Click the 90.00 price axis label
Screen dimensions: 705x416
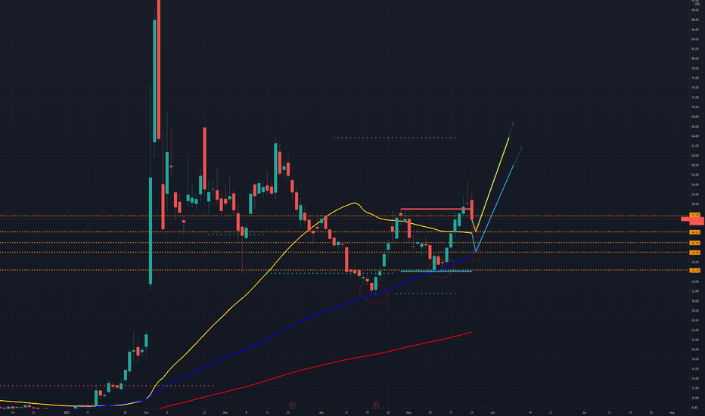[x=695, y=11]
